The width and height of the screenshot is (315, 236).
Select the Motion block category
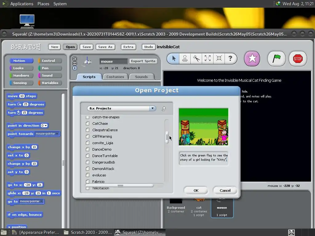pyautogui.click(x=21, y=61)
